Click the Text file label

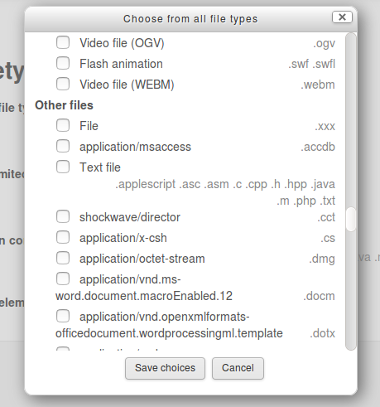[x=100, y=167]
